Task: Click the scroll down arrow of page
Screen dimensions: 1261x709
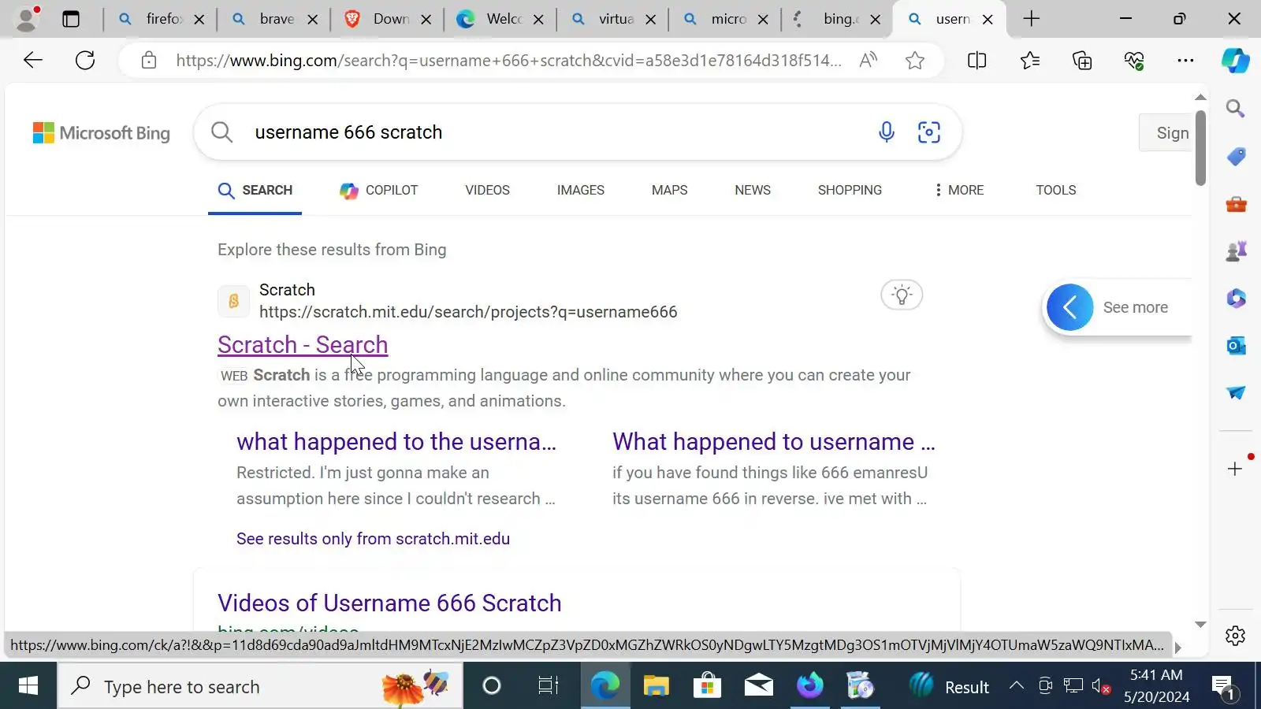Action: 1200,625
